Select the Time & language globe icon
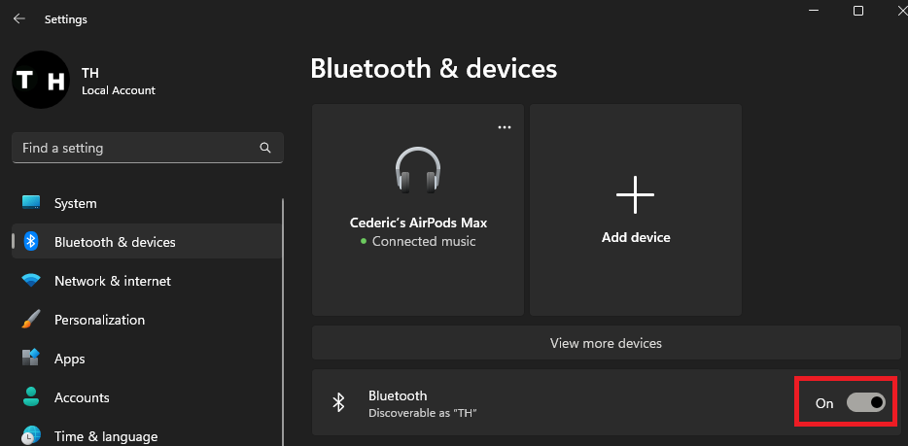 [x=31, y=435]
